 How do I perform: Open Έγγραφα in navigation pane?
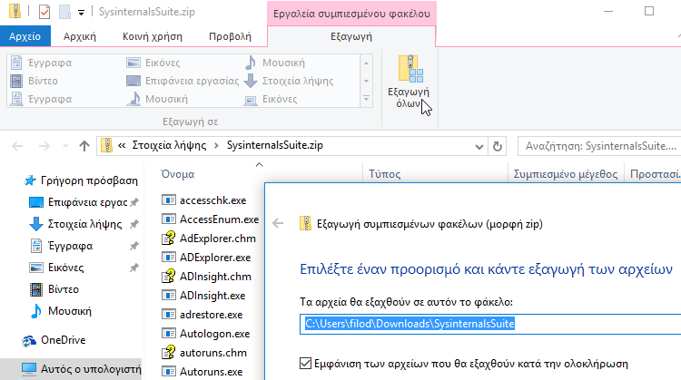point(62,246)
